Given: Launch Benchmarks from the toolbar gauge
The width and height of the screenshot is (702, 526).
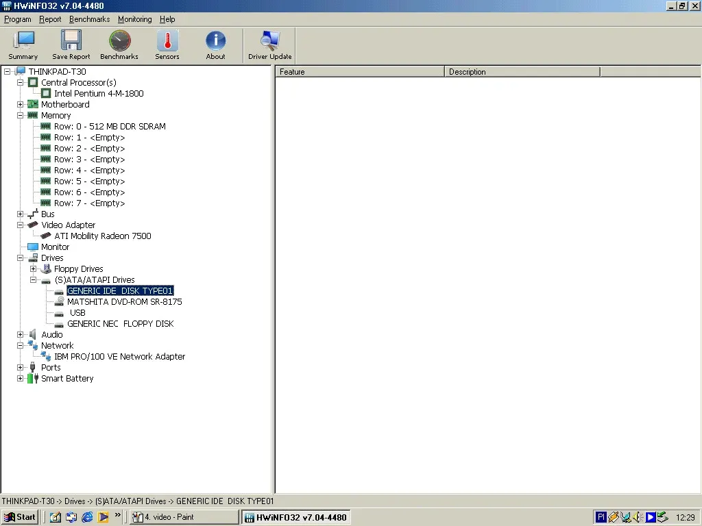Looking at the screenshot, I should (119, 45).
